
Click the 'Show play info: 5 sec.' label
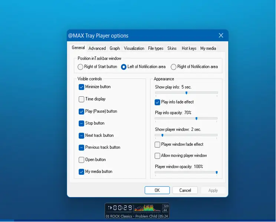click(x=173, y=87)
